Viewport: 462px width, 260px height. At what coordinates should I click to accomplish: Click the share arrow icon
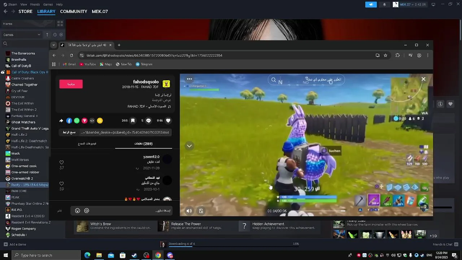61,121
